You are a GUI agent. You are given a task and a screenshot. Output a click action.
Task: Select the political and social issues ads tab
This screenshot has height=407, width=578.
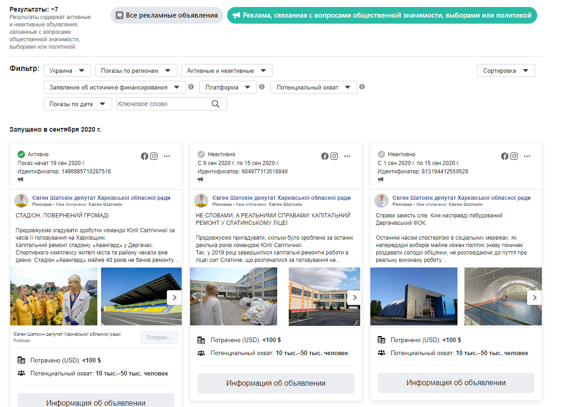tap(382, 15)
